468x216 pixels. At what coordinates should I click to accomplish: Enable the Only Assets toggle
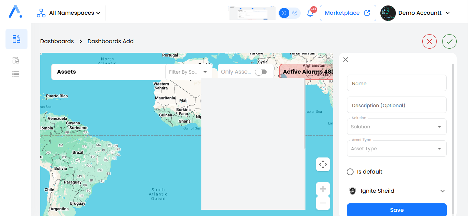pyautogui.click(x=261, y=72)
